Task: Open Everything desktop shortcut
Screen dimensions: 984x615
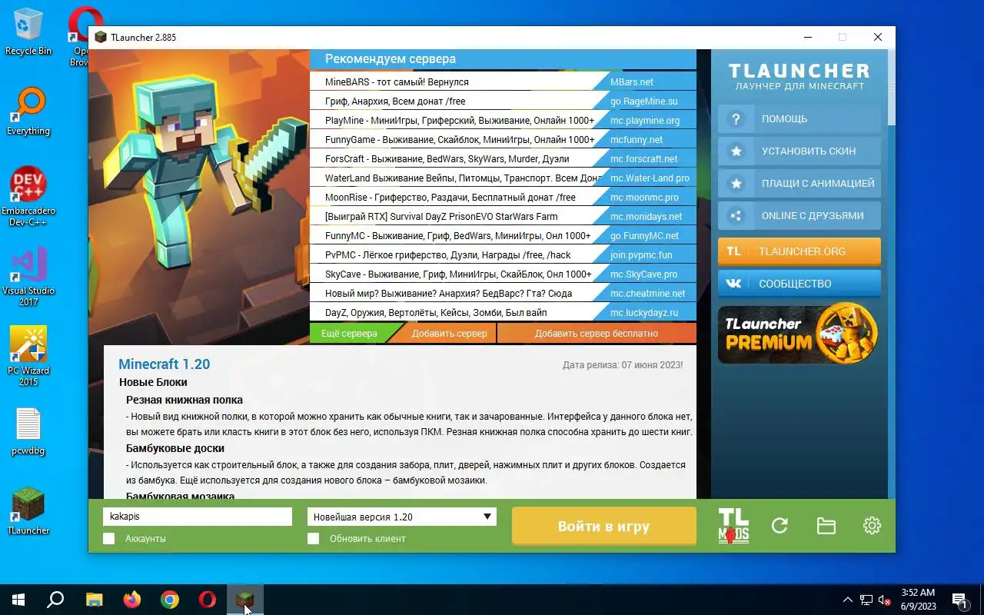Action: [x=28, y=111]
